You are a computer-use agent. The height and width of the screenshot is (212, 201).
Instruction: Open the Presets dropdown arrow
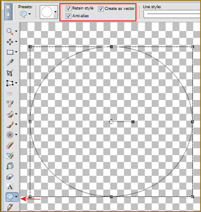tap(29, 14)
